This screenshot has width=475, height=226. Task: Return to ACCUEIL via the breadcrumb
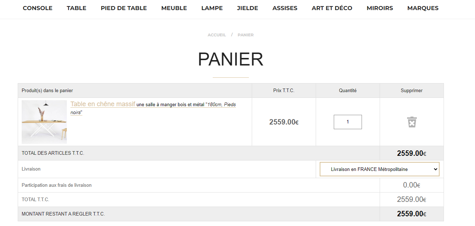coord(216,35)
